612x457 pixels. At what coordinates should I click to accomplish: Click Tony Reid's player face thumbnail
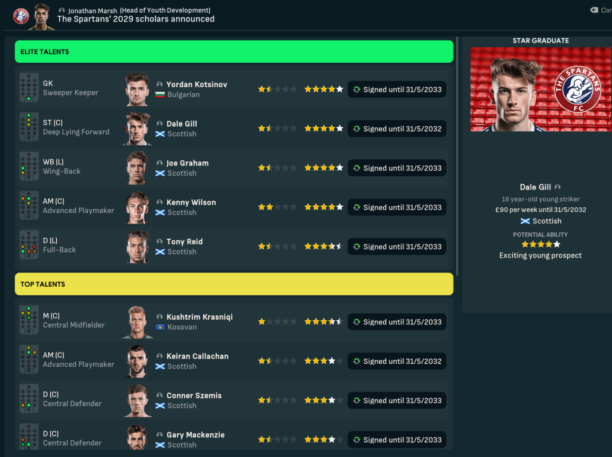(x=138, y=247)
